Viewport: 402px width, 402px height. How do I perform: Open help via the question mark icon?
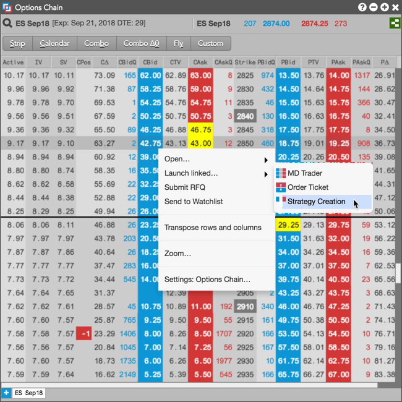(362, 7)
